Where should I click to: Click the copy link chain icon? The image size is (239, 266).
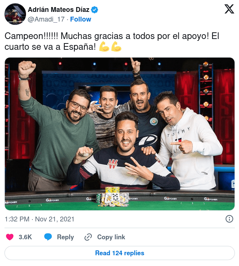click(88, 237)
